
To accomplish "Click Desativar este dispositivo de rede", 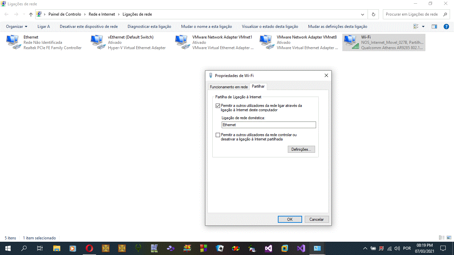I will tap(88, 27).
